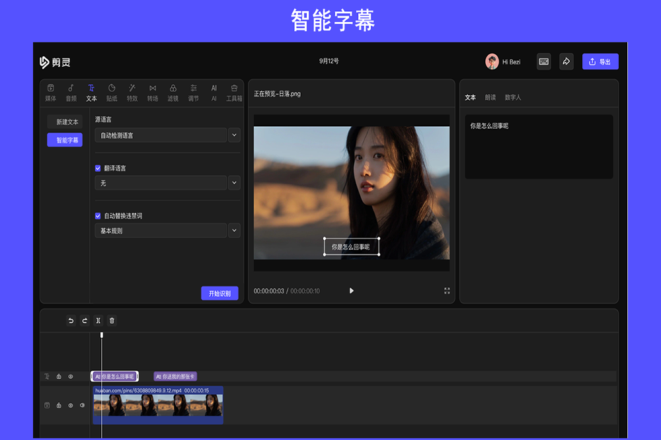Click the split clip icon
The height and width of the screenshot is (440, 661).
pos(98,320)
